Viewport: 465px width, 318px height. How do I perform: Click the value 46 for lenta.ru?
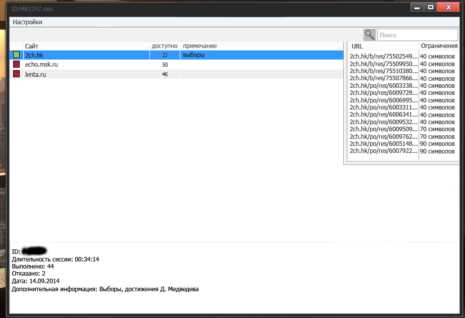pos(165,74)
